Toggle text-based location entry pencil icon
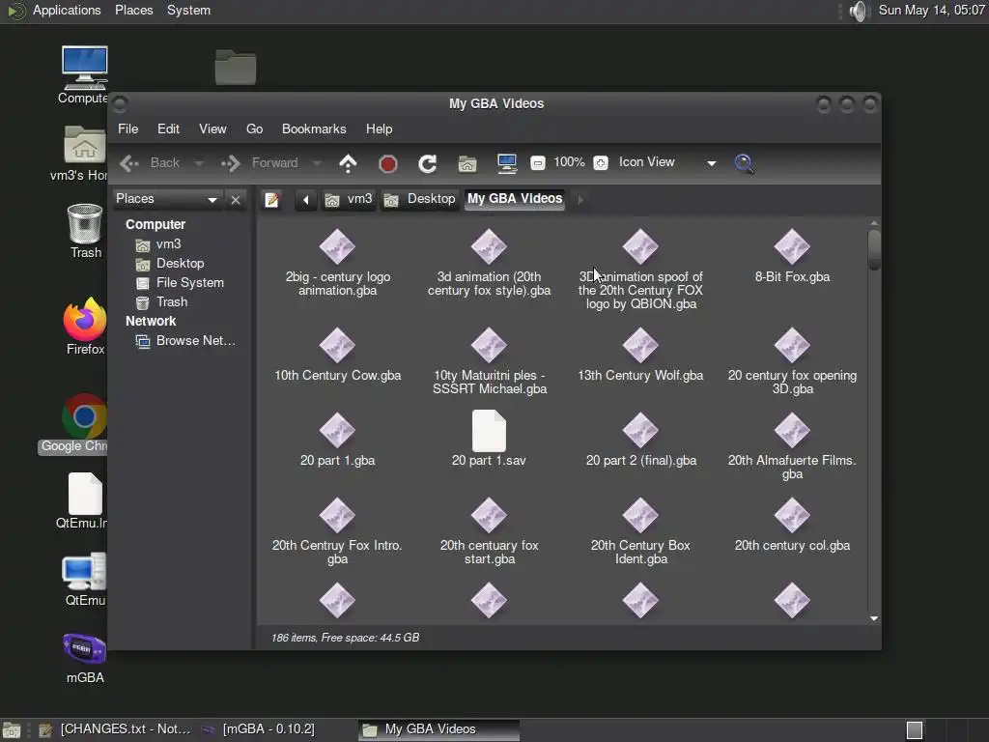 (x=271, y=200)
